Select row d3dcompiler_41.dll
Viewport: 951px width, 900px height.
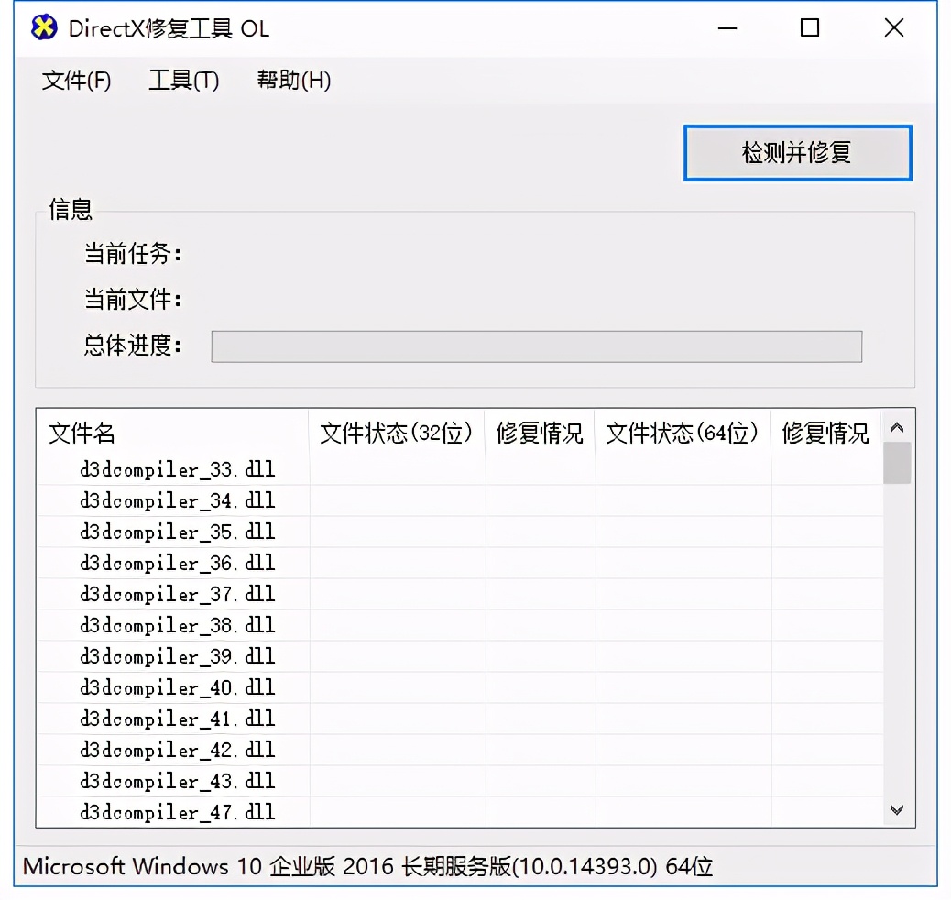[x=460, y=719]
